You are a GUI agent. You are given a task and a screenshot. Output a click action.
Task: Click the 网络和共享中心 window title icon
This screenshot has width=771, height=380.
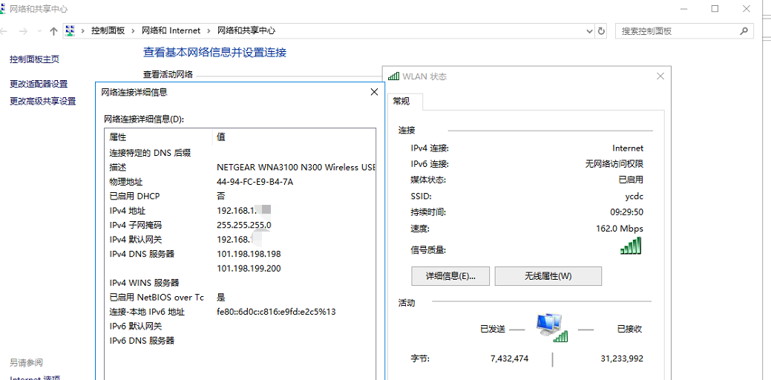3,8
